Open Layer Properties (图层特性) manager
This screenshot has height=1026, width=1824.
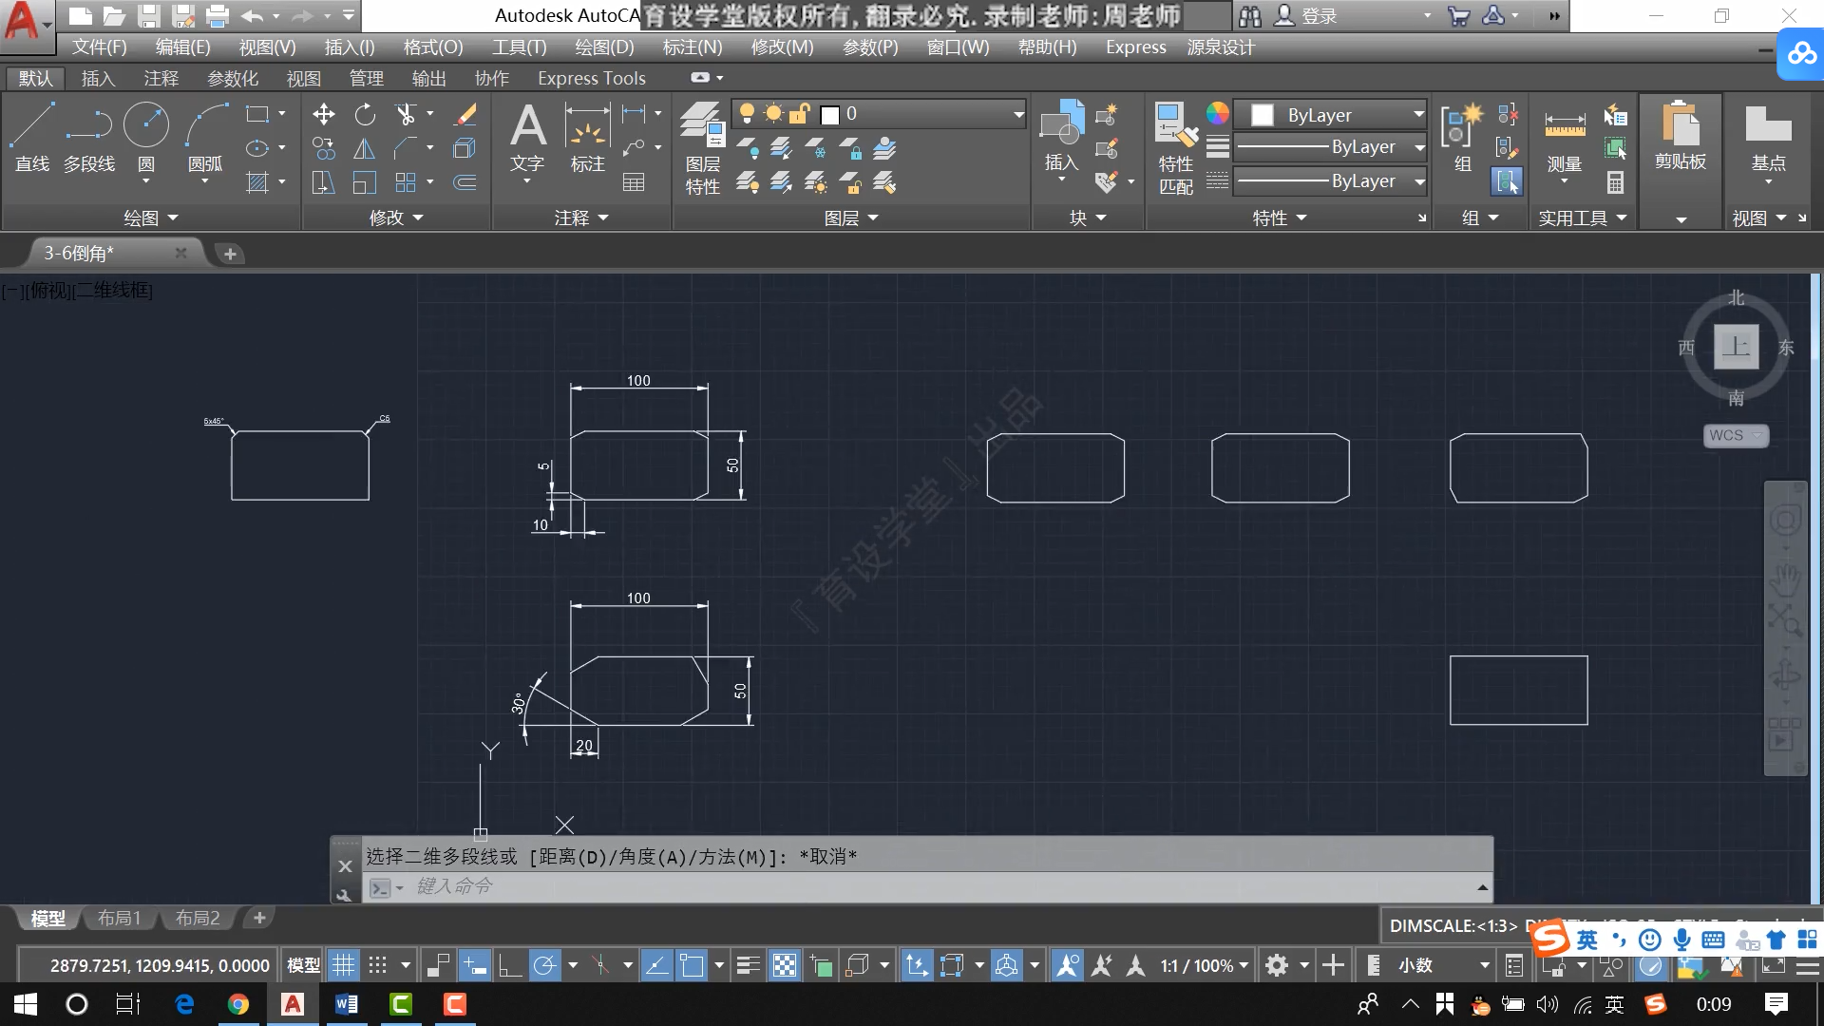tap(703, 147)
